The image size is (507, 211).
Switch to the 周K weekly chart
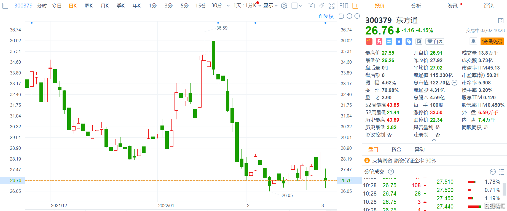(x=88, y=6)
